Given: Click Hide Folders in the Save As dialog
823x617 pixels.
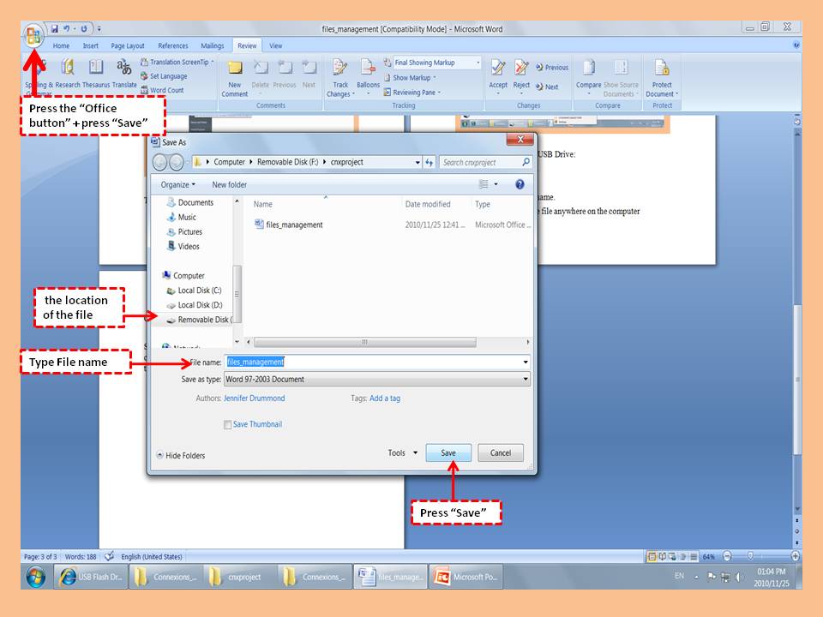Looking at the screenshot, I should coord(181,455).
